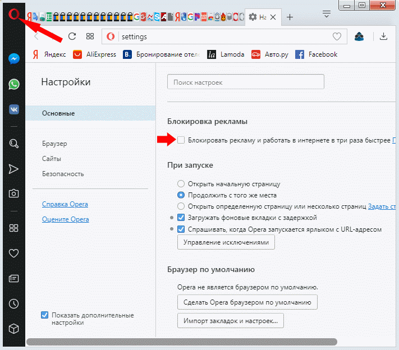The width and height of the screenshot is (399, 350).
Task: Take a snapshot with the camera icon
Action: (x=13, y=194)
